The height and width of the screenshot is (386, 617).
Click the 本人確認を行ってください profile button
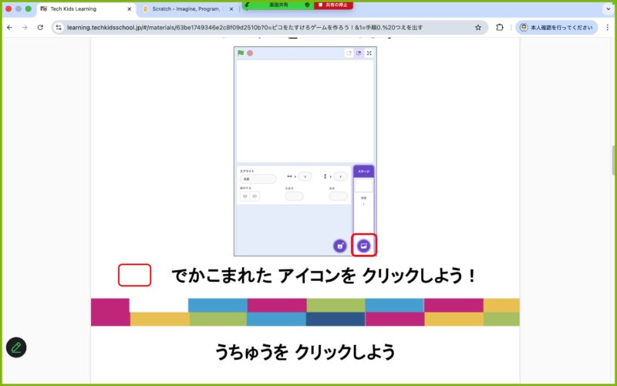pyautogui.click(x=556, y=27)
